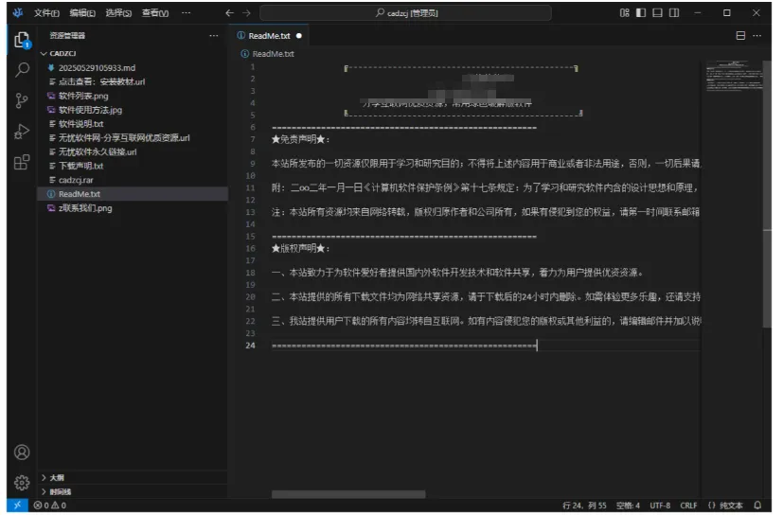
Task: Open the Source Control view icon
Action: click(22, 101)
